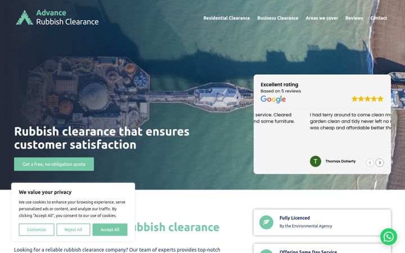Viewport: 405px width, 253px height.
Task: Click the Offering Same Day Service text
Action: (308, 251)
